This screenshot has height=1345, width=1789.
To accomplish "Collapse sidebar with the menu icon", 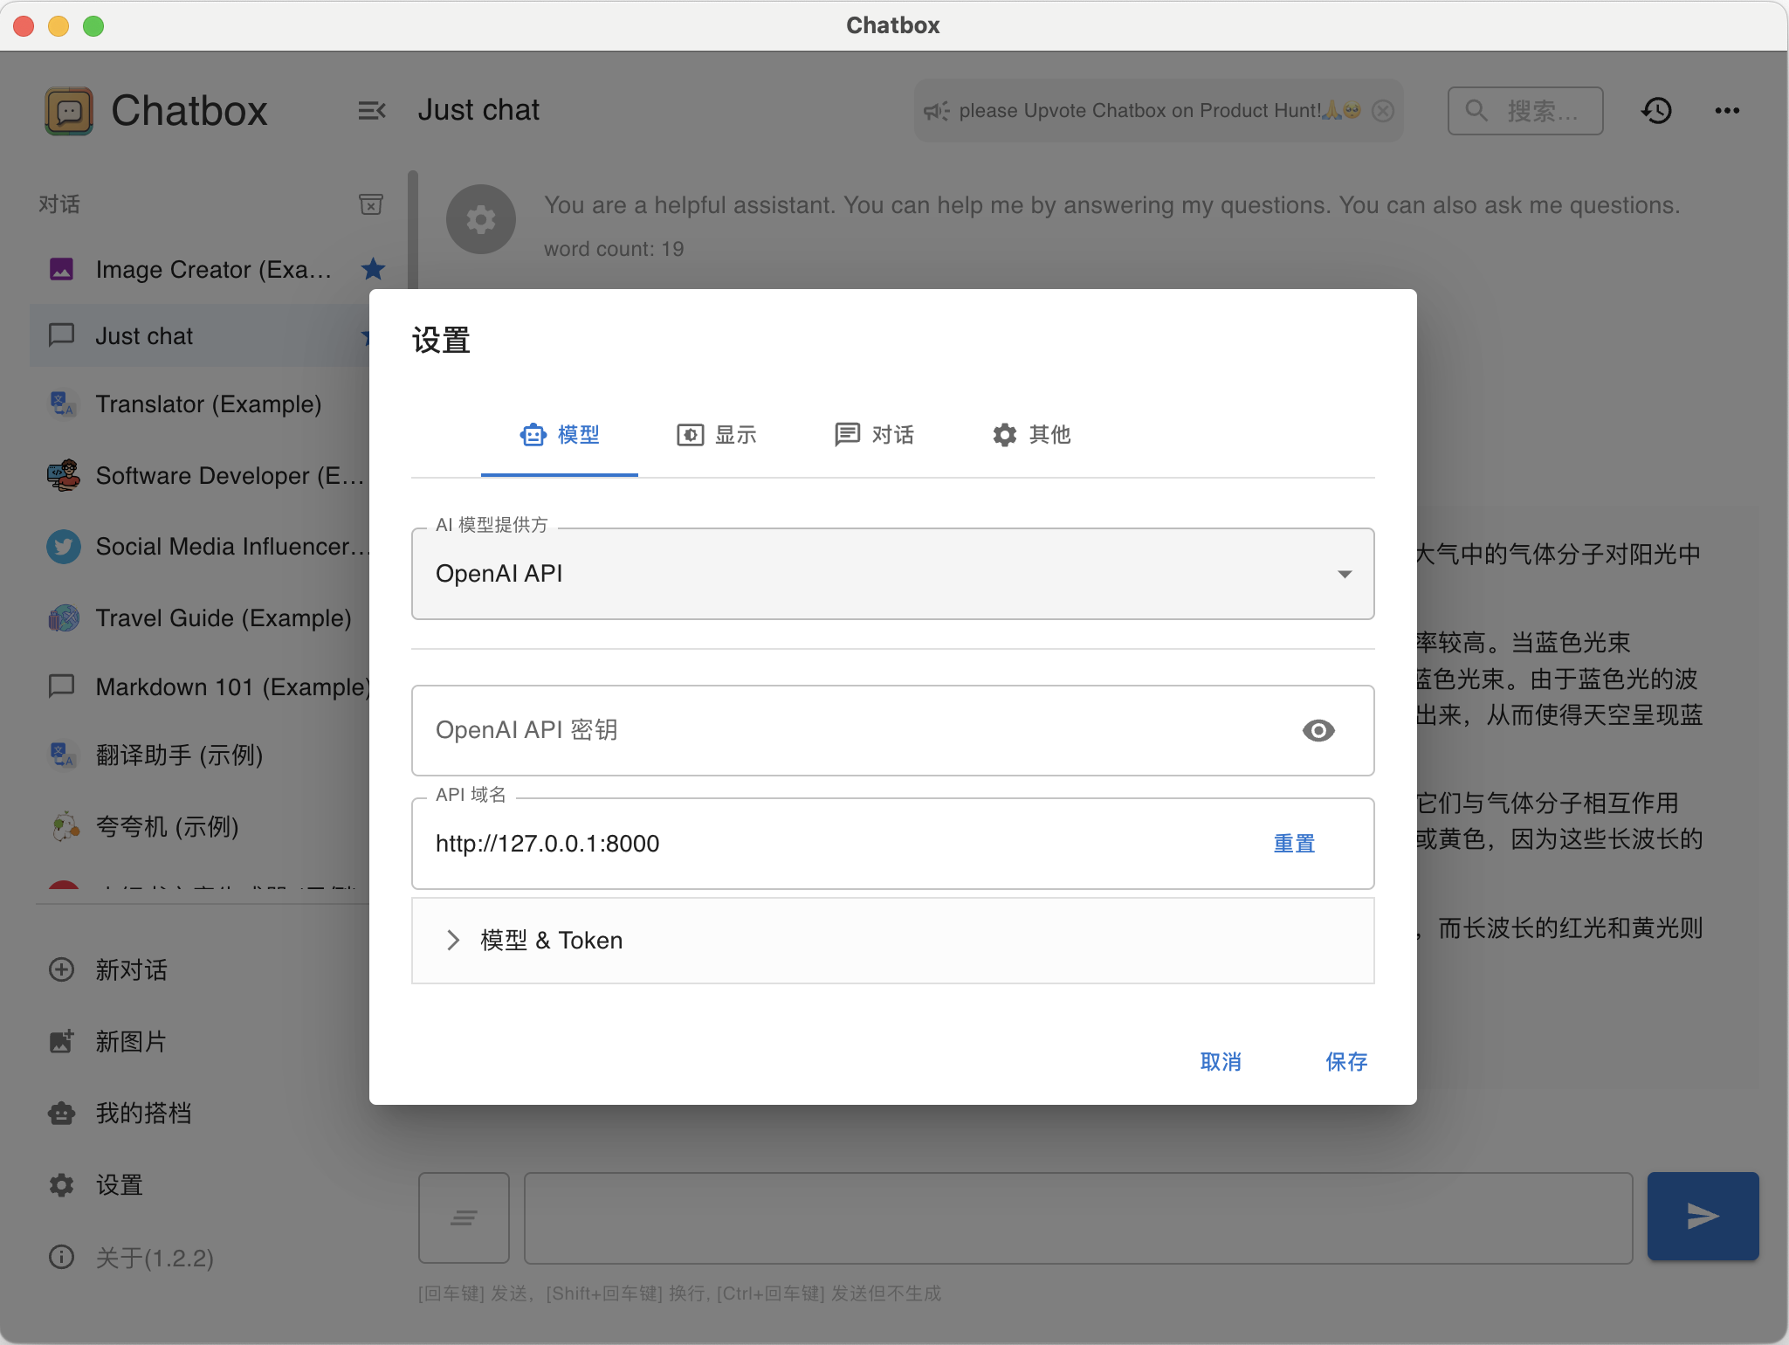I will 371,111.
